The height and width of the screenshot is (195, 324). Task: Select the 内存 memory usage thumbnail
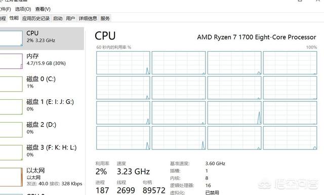[11, 61]
